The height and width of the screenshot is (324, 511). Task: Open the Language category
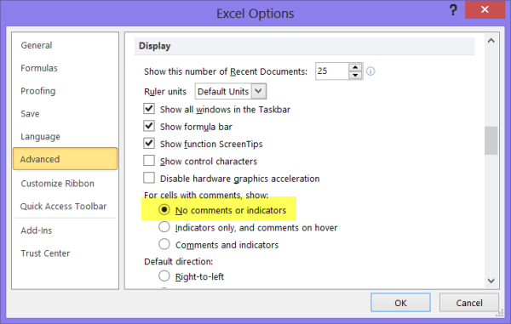pos(66,136)
